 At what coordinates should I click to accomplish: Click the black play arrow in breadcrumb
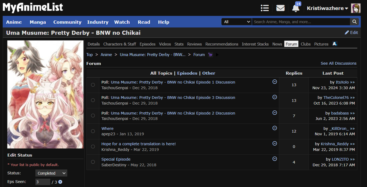217,55
